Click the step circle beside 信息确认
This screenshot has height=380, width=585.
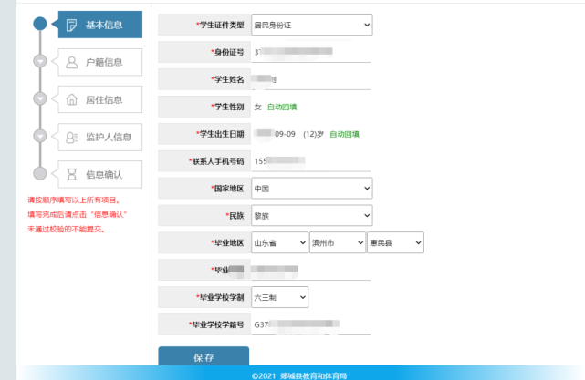point(40,173)
